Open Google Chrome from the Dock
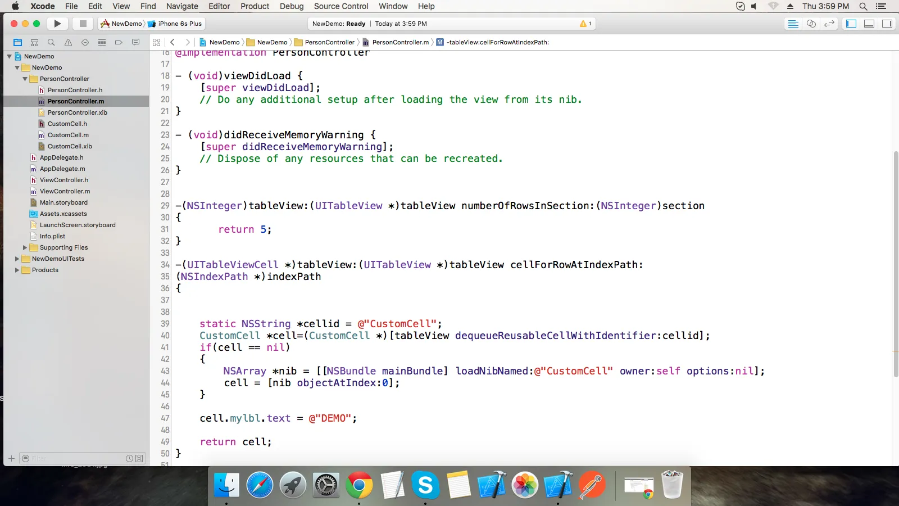Image resolution: width=899 pixels, height=506 pixels. point(359,485)
